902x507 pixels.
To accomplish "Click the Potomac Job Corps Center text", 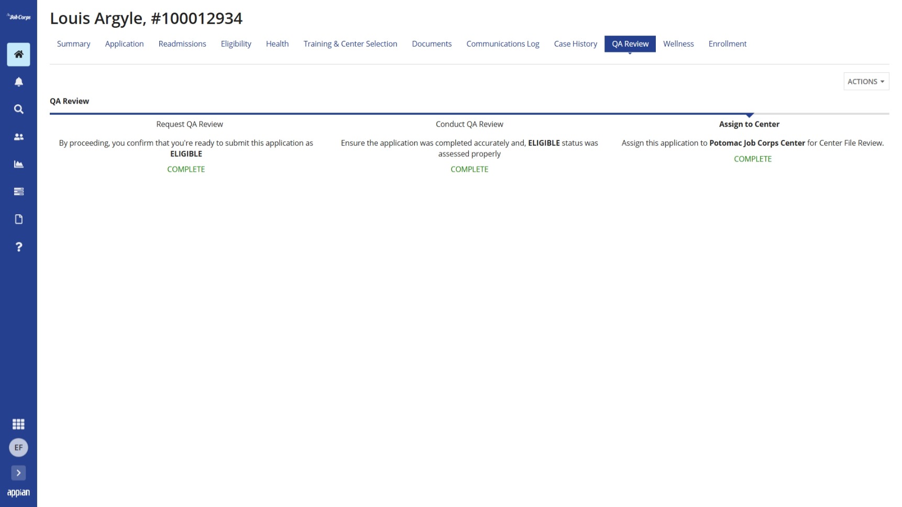I will 757,143.
